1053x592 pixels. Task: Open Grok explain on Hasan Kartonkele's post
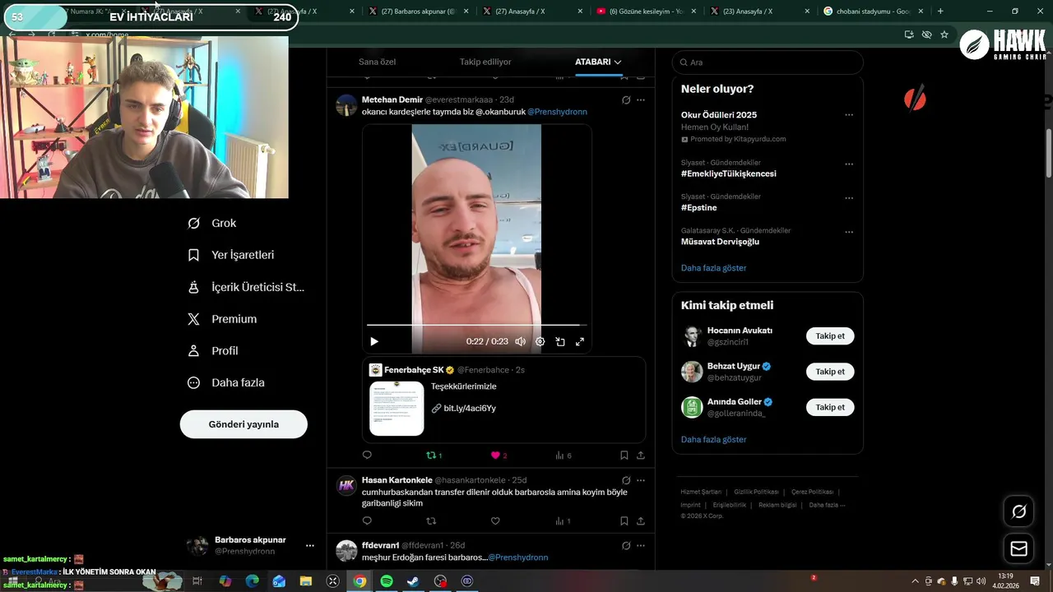coord(626,479)
